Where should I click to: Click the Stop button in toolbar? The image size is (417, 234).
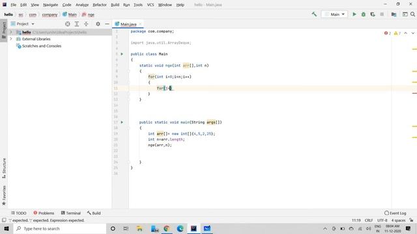pos(382,14)
